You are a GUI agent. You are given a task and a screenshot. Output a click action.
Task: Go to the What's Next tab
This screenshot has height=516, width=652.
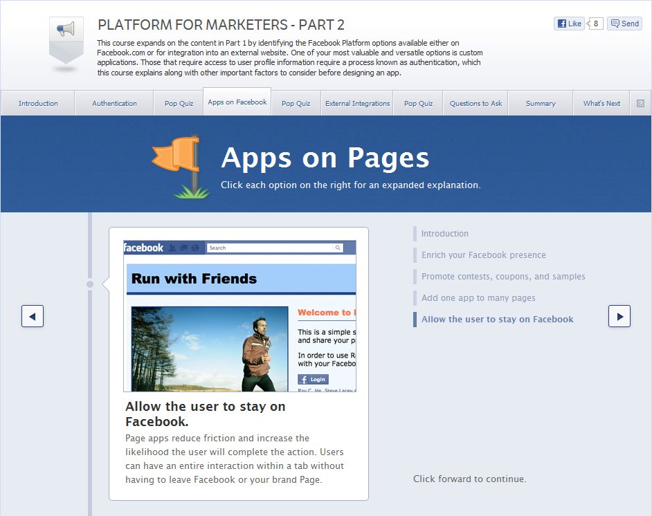(601, 103)
